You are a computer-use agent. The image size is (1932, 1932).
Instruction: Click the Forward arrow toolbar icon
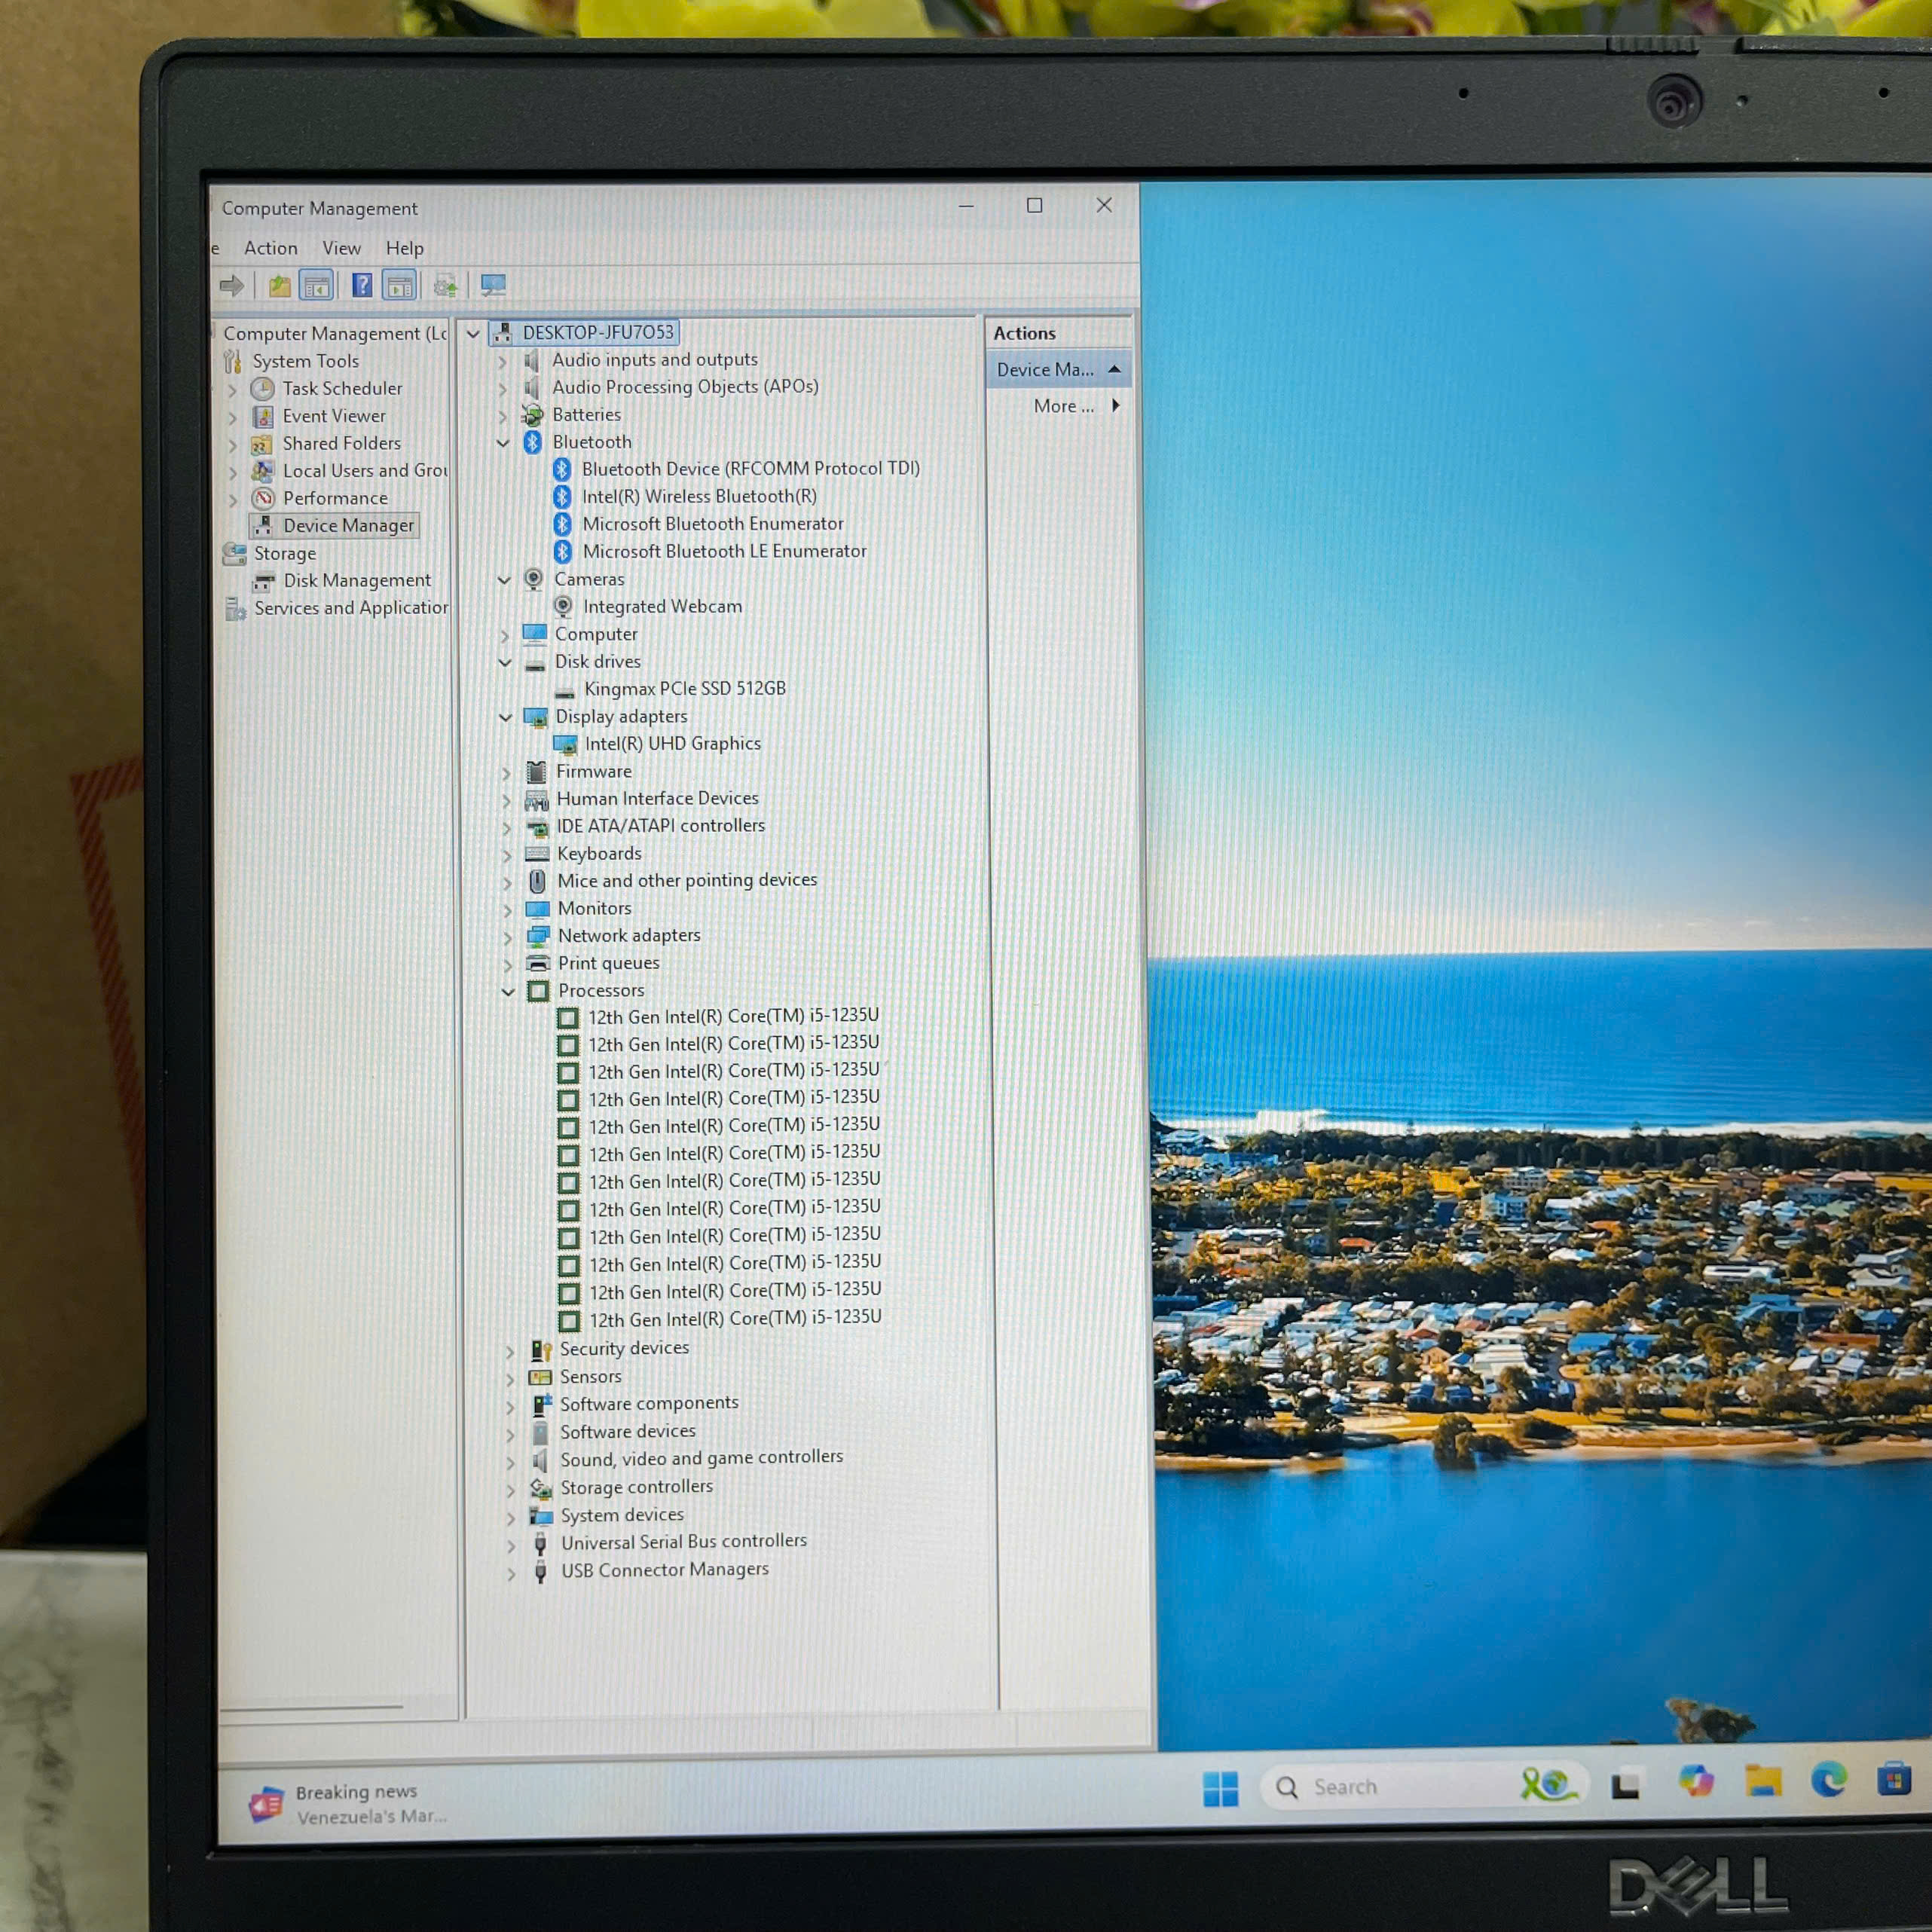pos(232,287)
